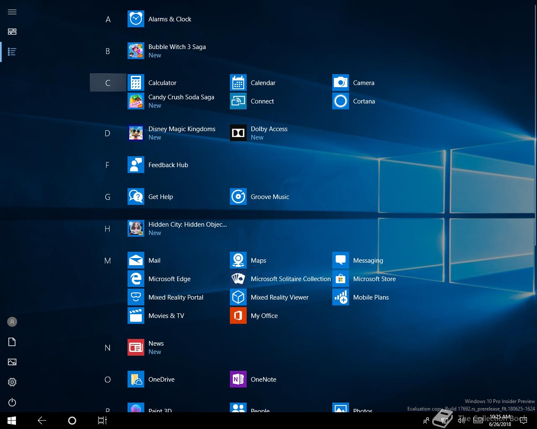537x429 pixels.
Task: Open the Power options menu
Action: [x=12, y=402]
